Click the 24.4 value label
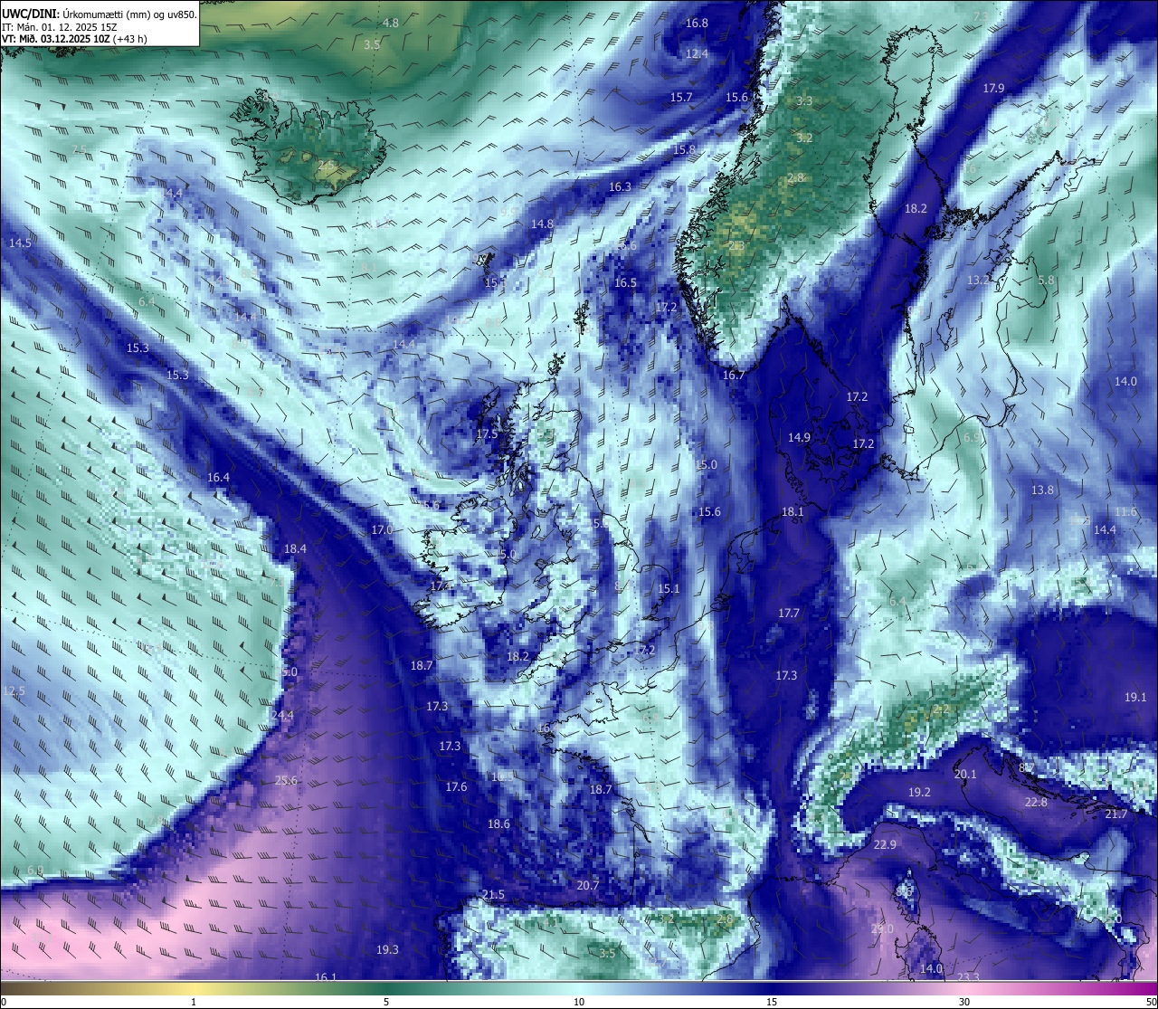 click(282, 716)
